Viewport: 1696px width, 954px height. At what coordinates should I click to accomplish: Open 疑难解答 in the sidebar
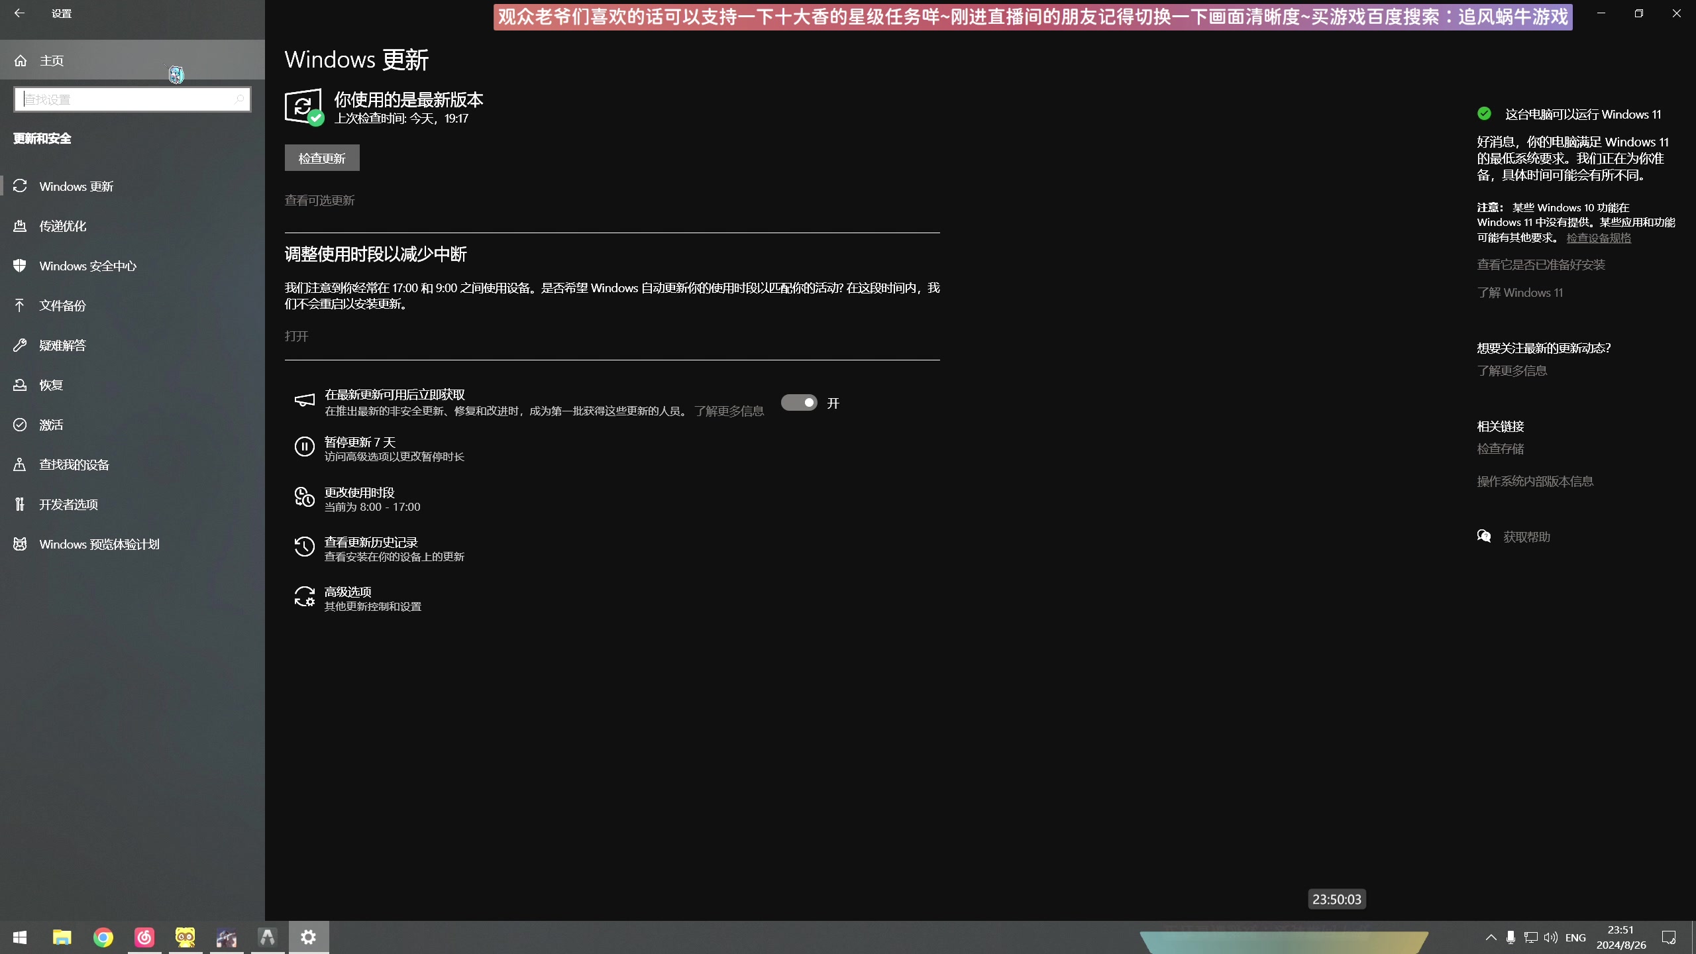pyautogui.click(x=132, y=345)
